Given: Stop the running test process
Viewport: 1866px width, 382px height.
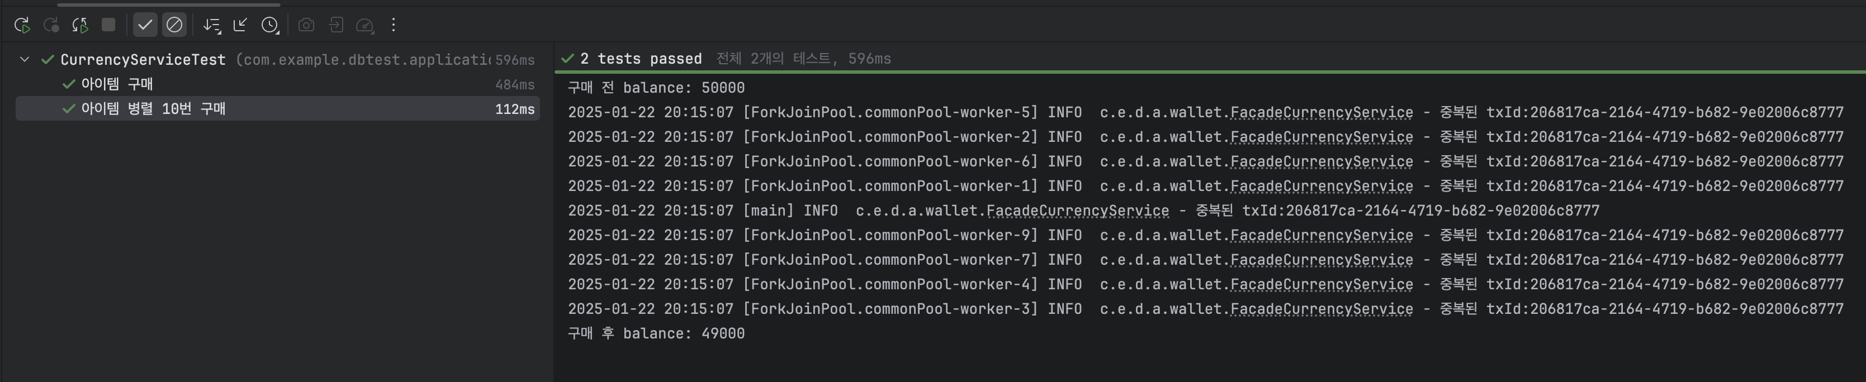Looking at the screenshot, I should (108, 25).
